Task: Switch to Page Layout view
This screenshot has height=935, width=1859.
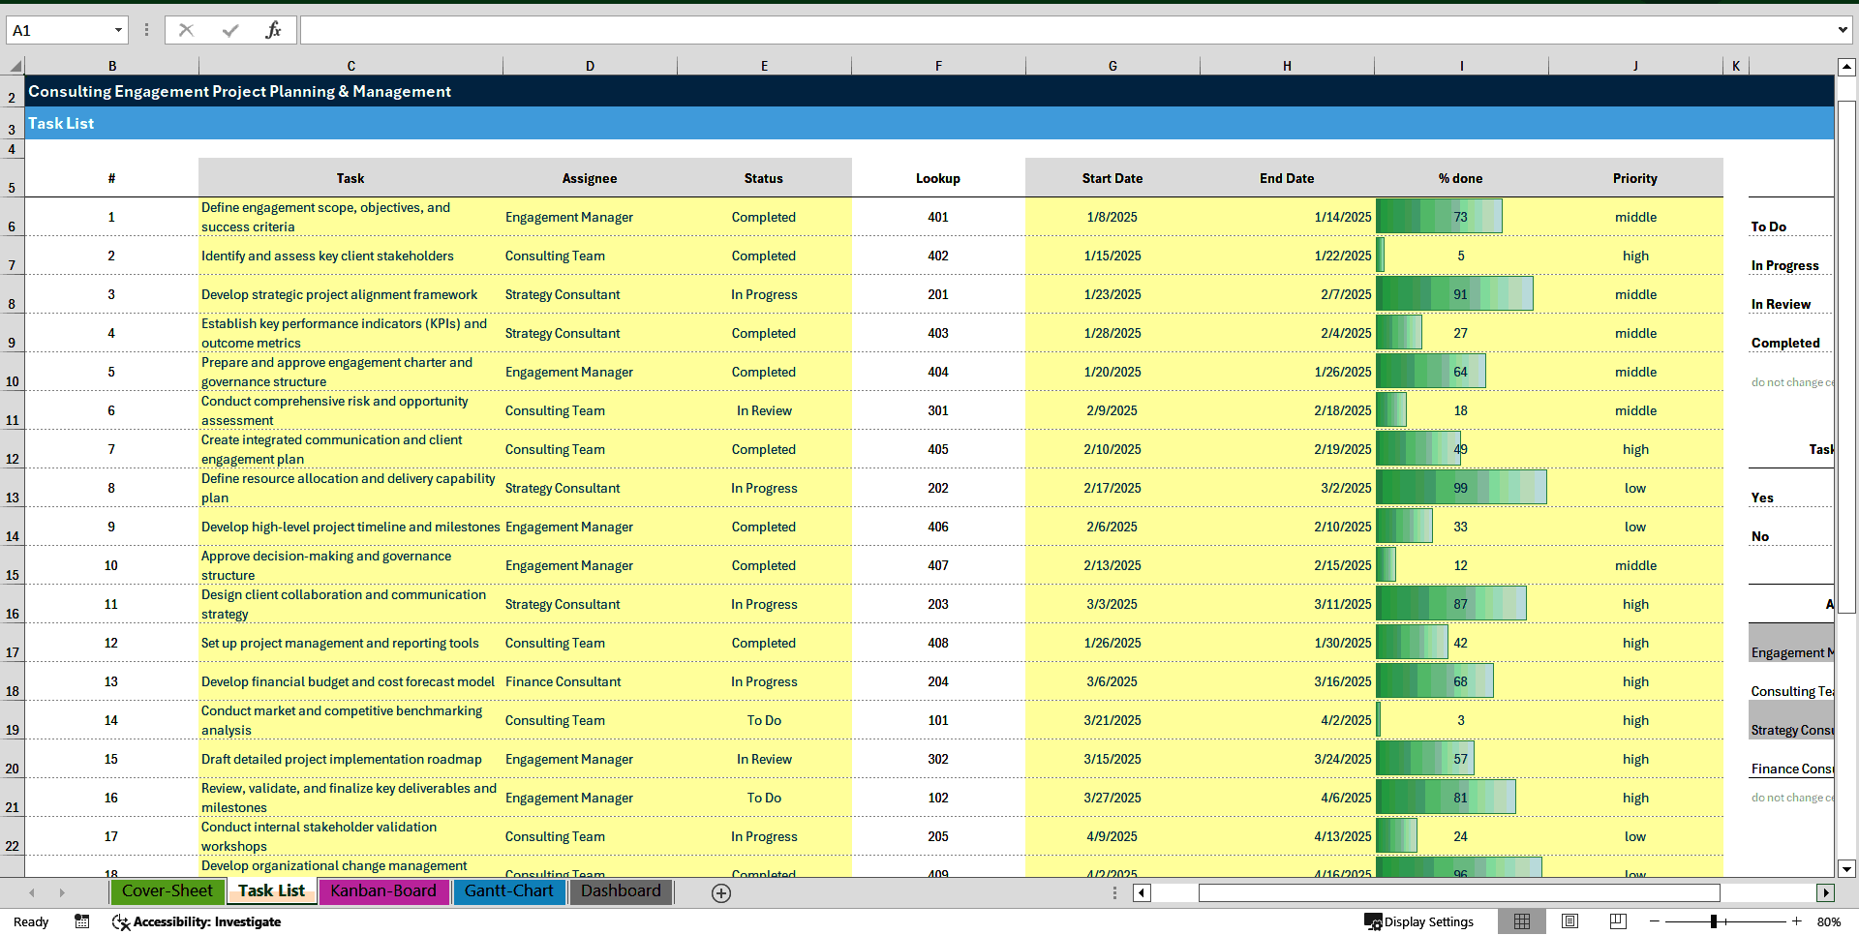Action: pos(1569,921)
